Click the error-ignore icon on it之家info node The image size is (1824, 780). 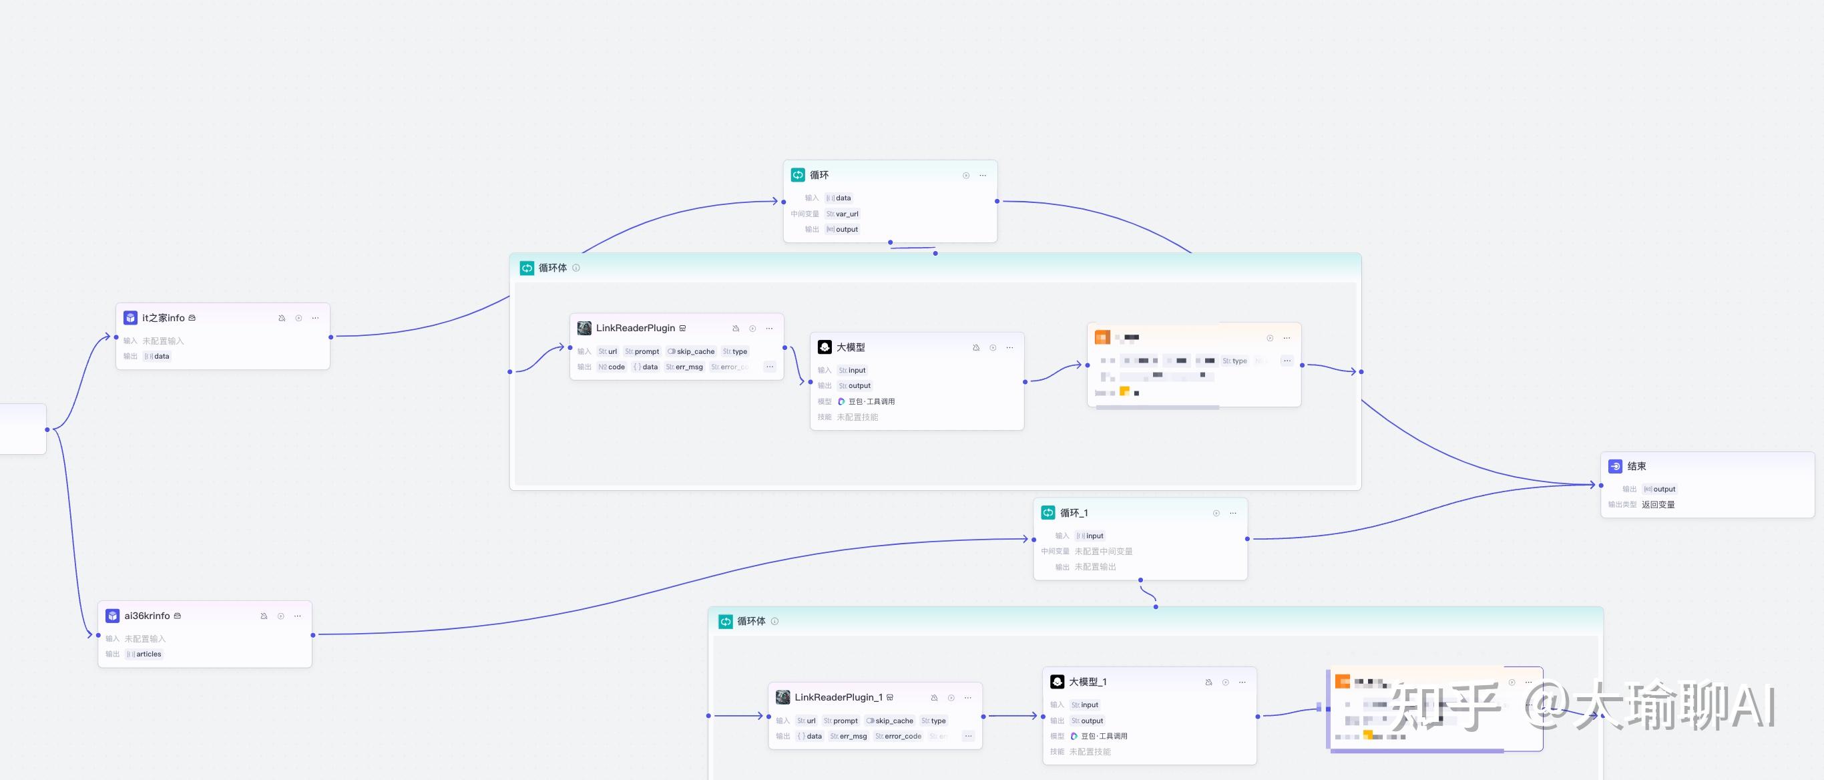(x=282, y=318)
